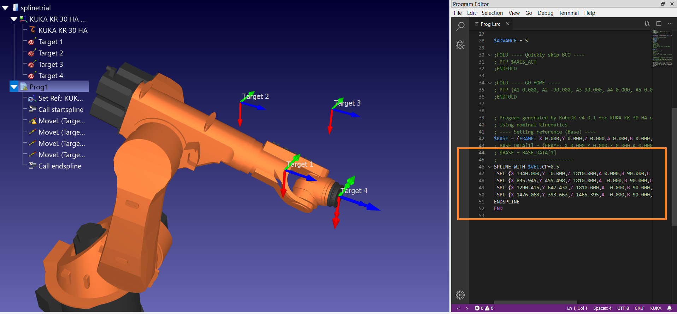Screen dimensions: 677x314
Task: Collapse the GO HOME fold at line 34
Action: [490, 83]
